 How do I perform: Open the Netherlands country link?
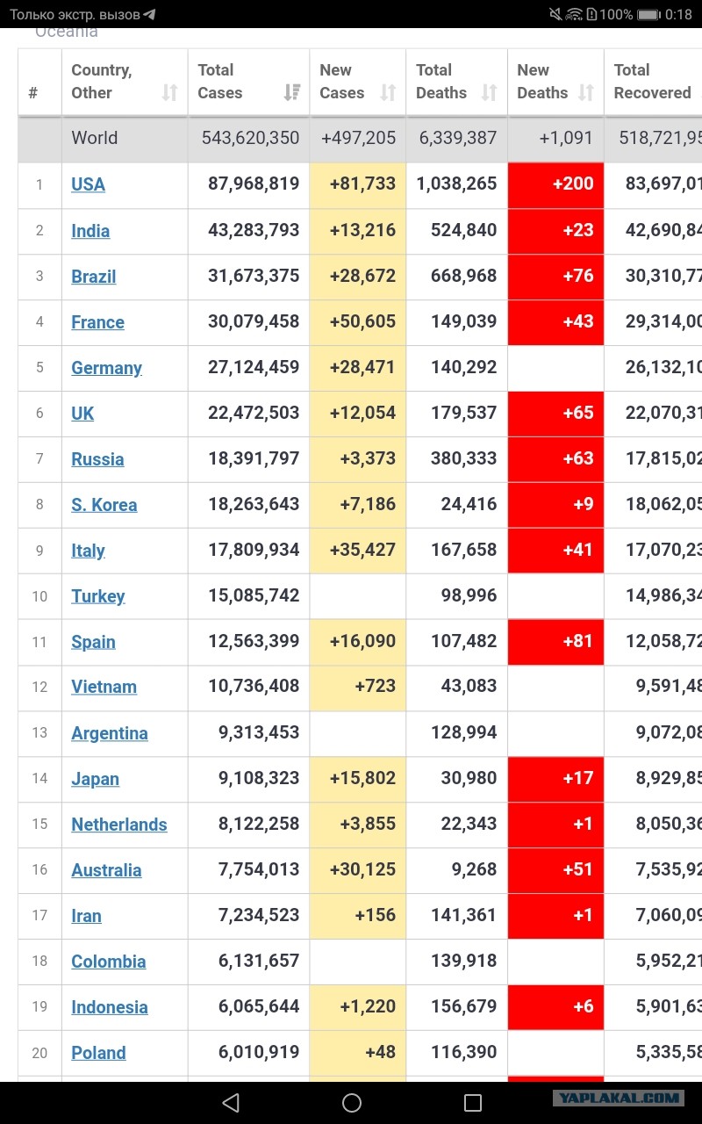(x=119, y=825)
